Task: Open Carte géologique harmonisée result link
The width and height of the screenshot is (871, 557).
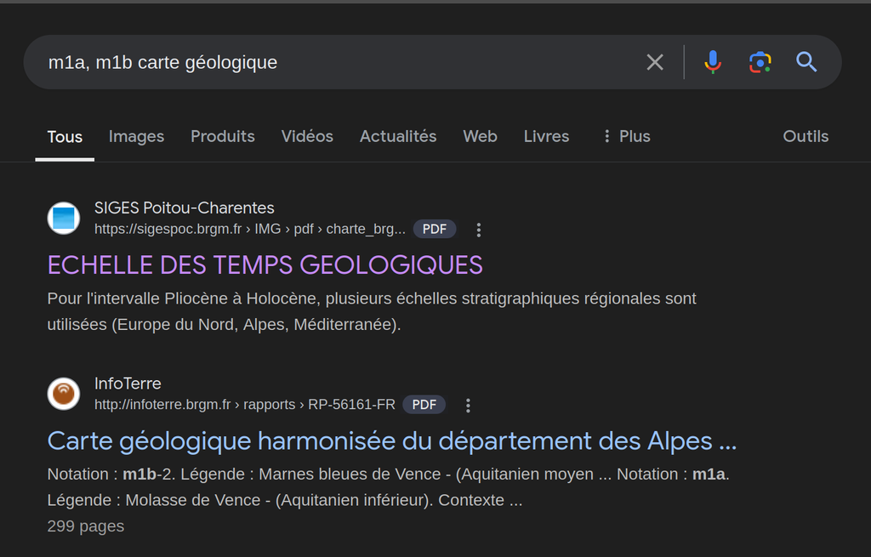Action: (x=391, y=440)
